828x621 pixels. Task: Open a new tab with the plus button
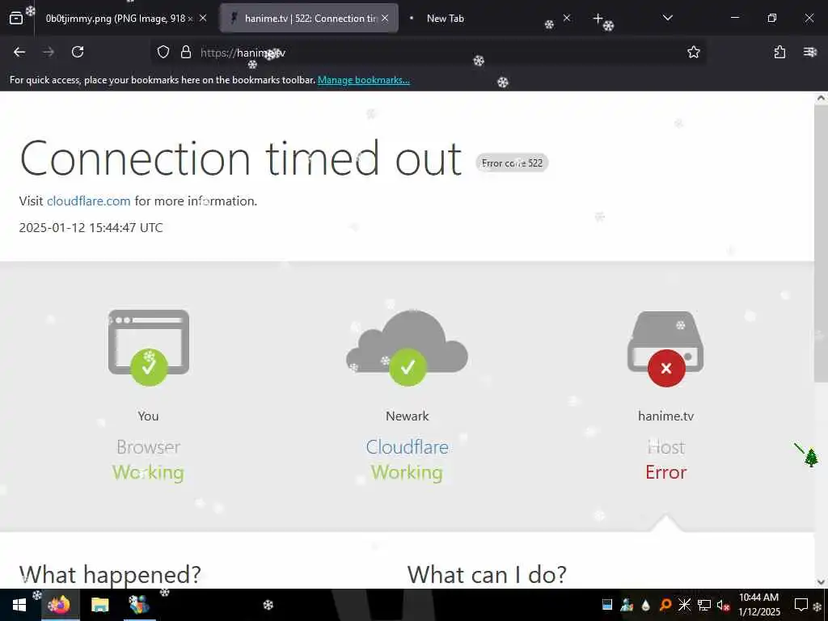598,19
